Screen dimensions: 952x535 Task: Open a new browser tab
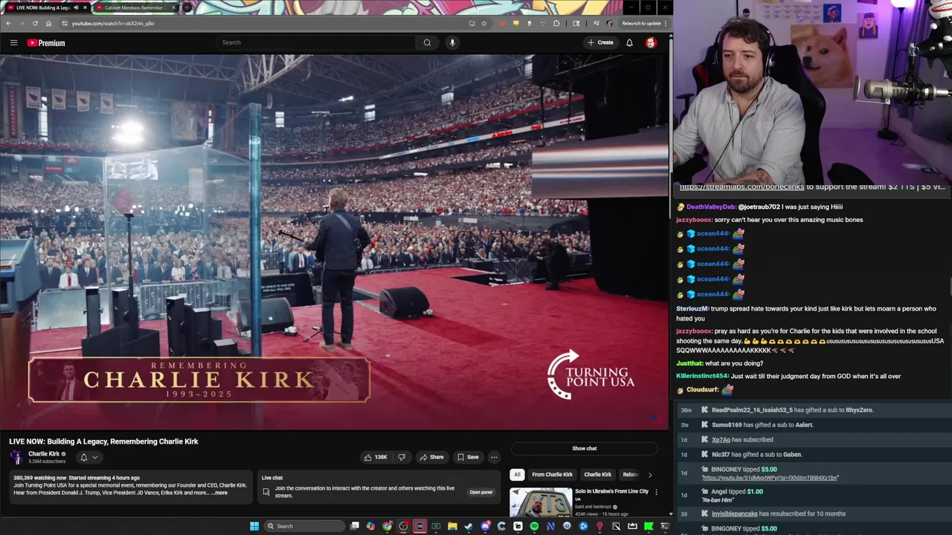coord(187,7)
